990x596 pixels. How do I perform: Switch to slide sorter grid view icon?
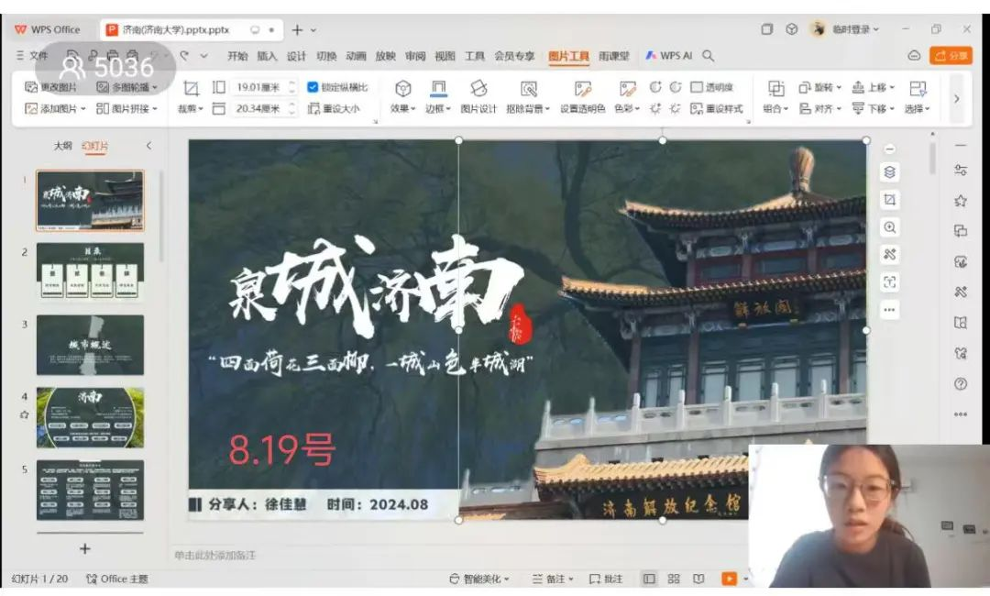(674, 579)
